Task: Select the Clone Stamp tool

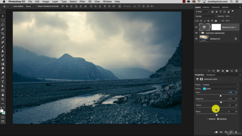Action: pos(3,51)
